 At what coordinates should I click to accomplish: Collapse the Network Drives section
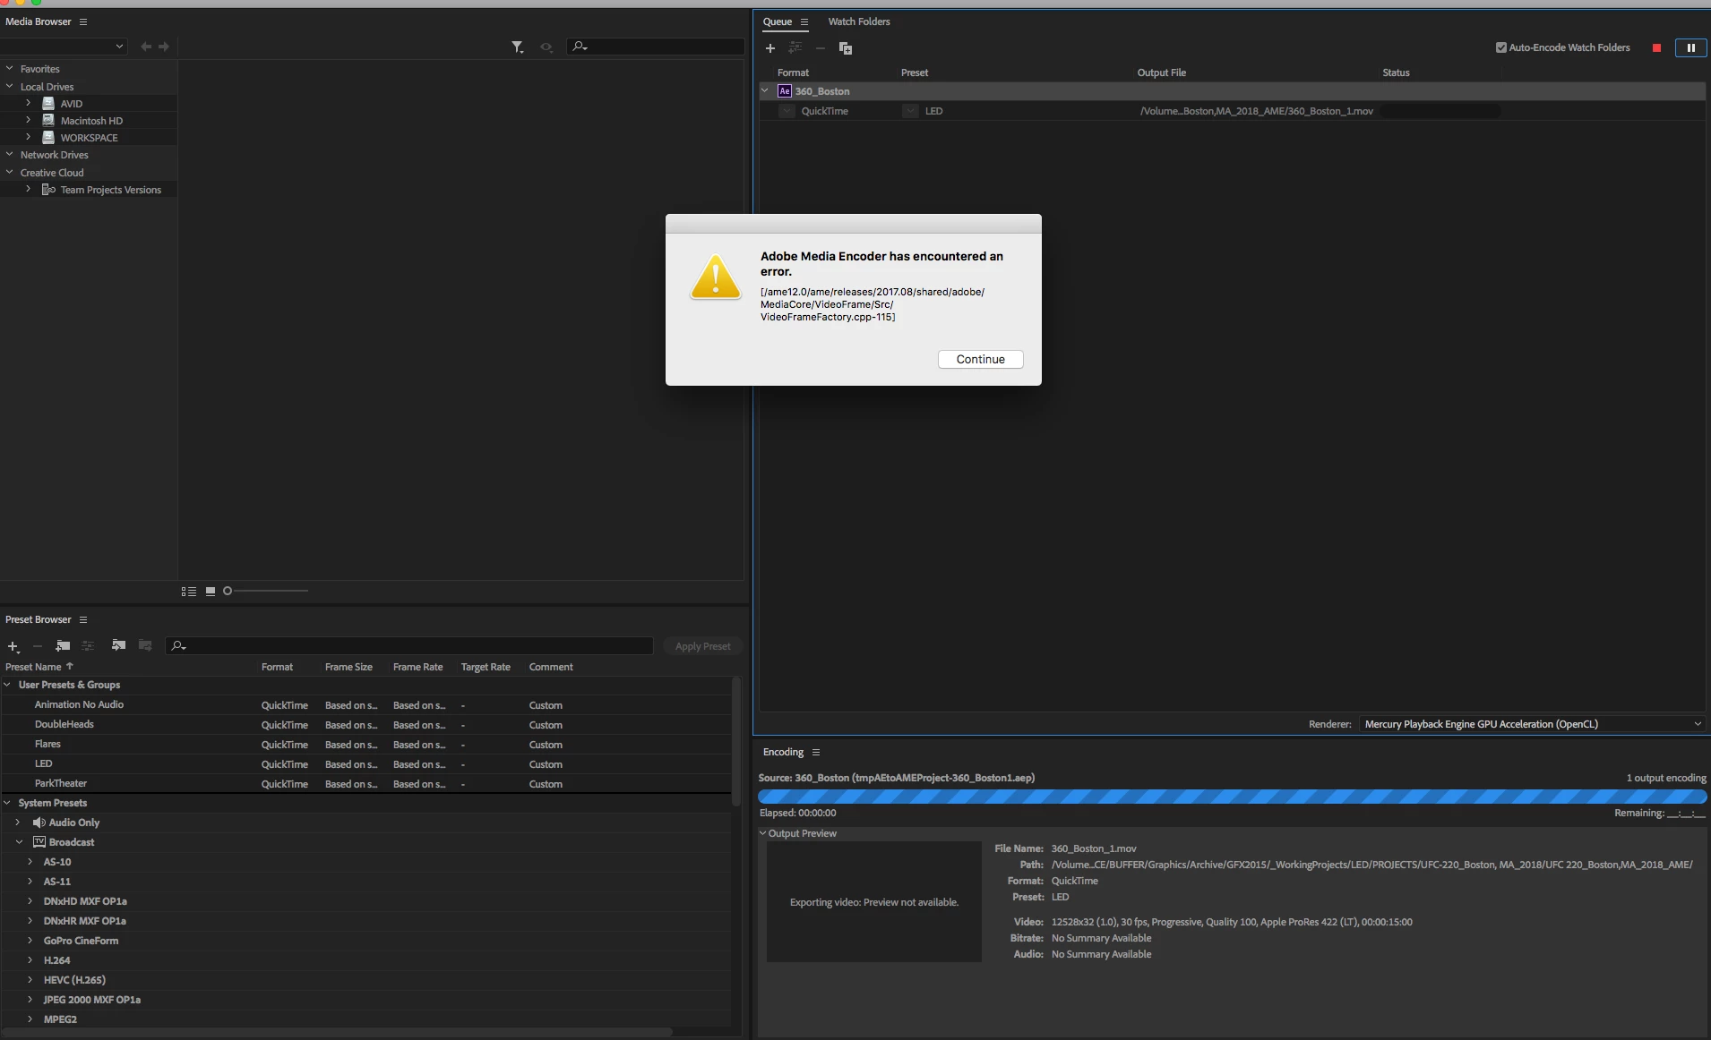[10, 154]
